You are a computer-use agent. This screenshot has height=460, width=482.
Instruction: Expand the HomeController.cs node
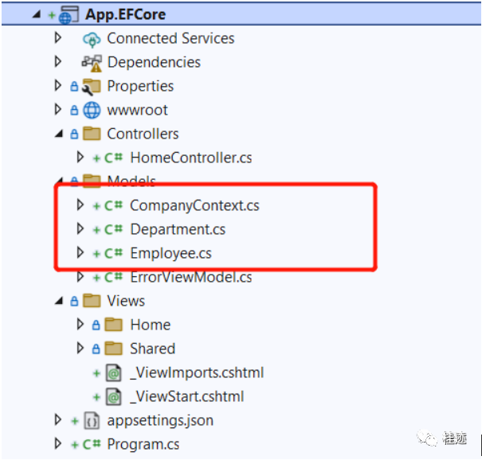pos(80,157)
